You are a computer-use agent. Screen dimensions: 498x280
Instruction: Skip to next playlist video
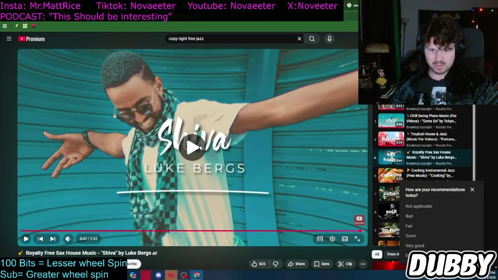tap(53, 239)
